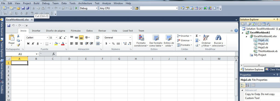Image resolution: width=280 pixels, height=101 pixels.
Task: Click the Excel quick access save icon
Action: tap(8, 26)
